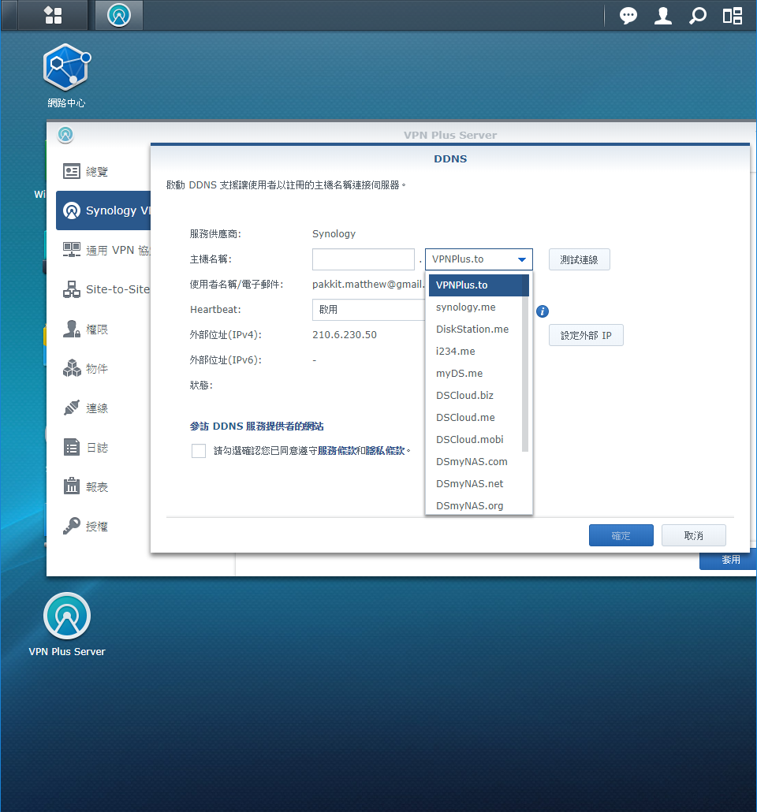This screenshot has width=757, height=812.
Task: Open Site-to-Site sidebar item
Action: 103,289
